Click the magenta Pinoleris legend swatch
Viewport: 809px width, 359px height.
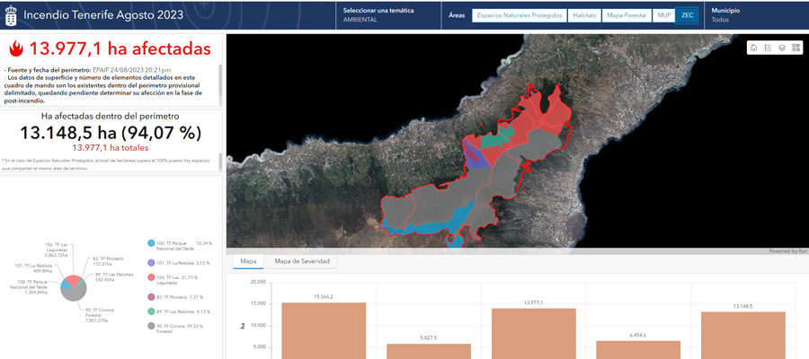pyautogui.click(x=151, y=297)
